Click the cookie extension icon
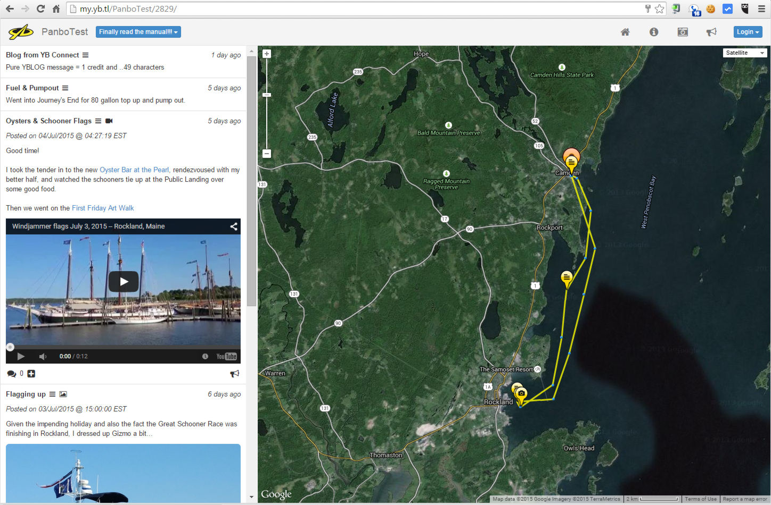771x505 pixels. (x=710, y=9)
